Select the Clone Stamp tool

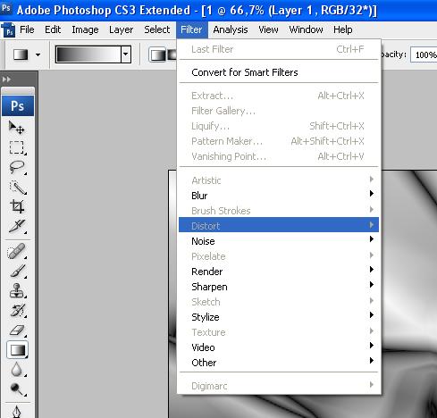tap(17, 291)
